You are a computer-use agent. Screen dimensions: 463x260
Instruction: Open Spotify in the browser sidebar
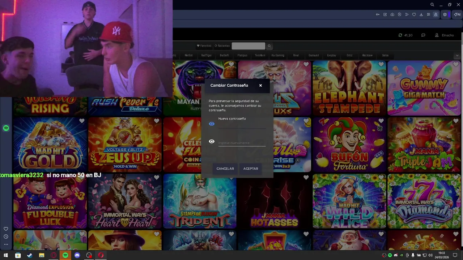coord(6,128)
